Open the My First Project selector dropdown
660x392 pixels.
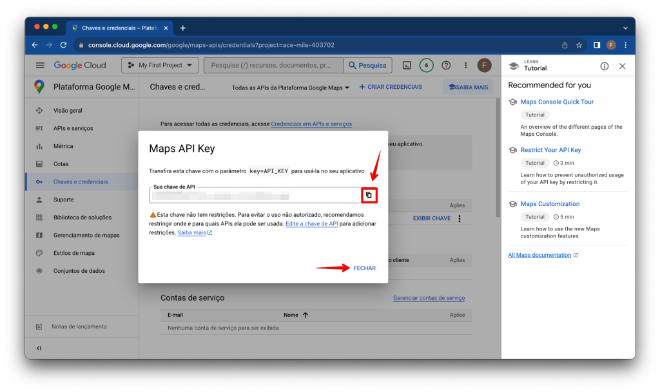point(160,66)
